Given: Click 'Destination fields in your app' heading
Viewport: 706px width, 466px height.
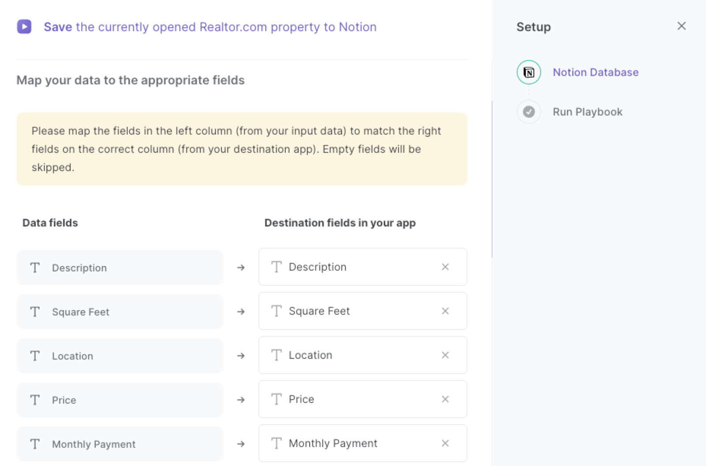Looking at the screenshot, I should coord(340,223).
